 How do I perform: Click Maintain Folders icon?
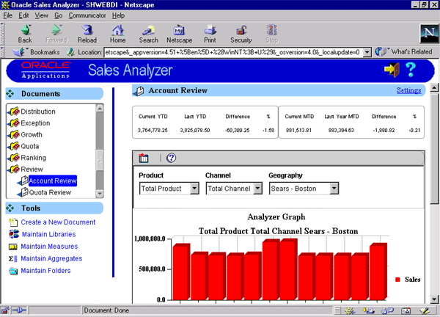pyautogui.click(x=13, y=271)
